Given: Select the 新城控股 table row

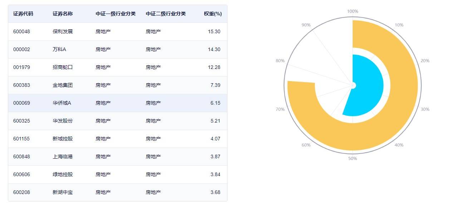Looking at the screenshot, I should (118, 139).
